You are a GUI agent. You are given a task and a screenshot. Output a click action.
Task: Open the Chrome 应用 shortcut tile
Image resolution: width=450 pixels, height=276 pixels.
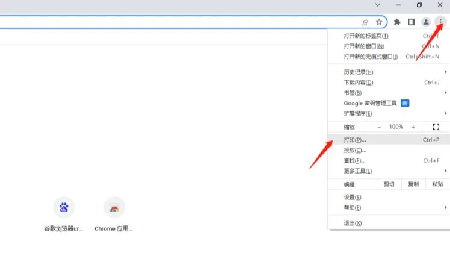click(114, 207)
